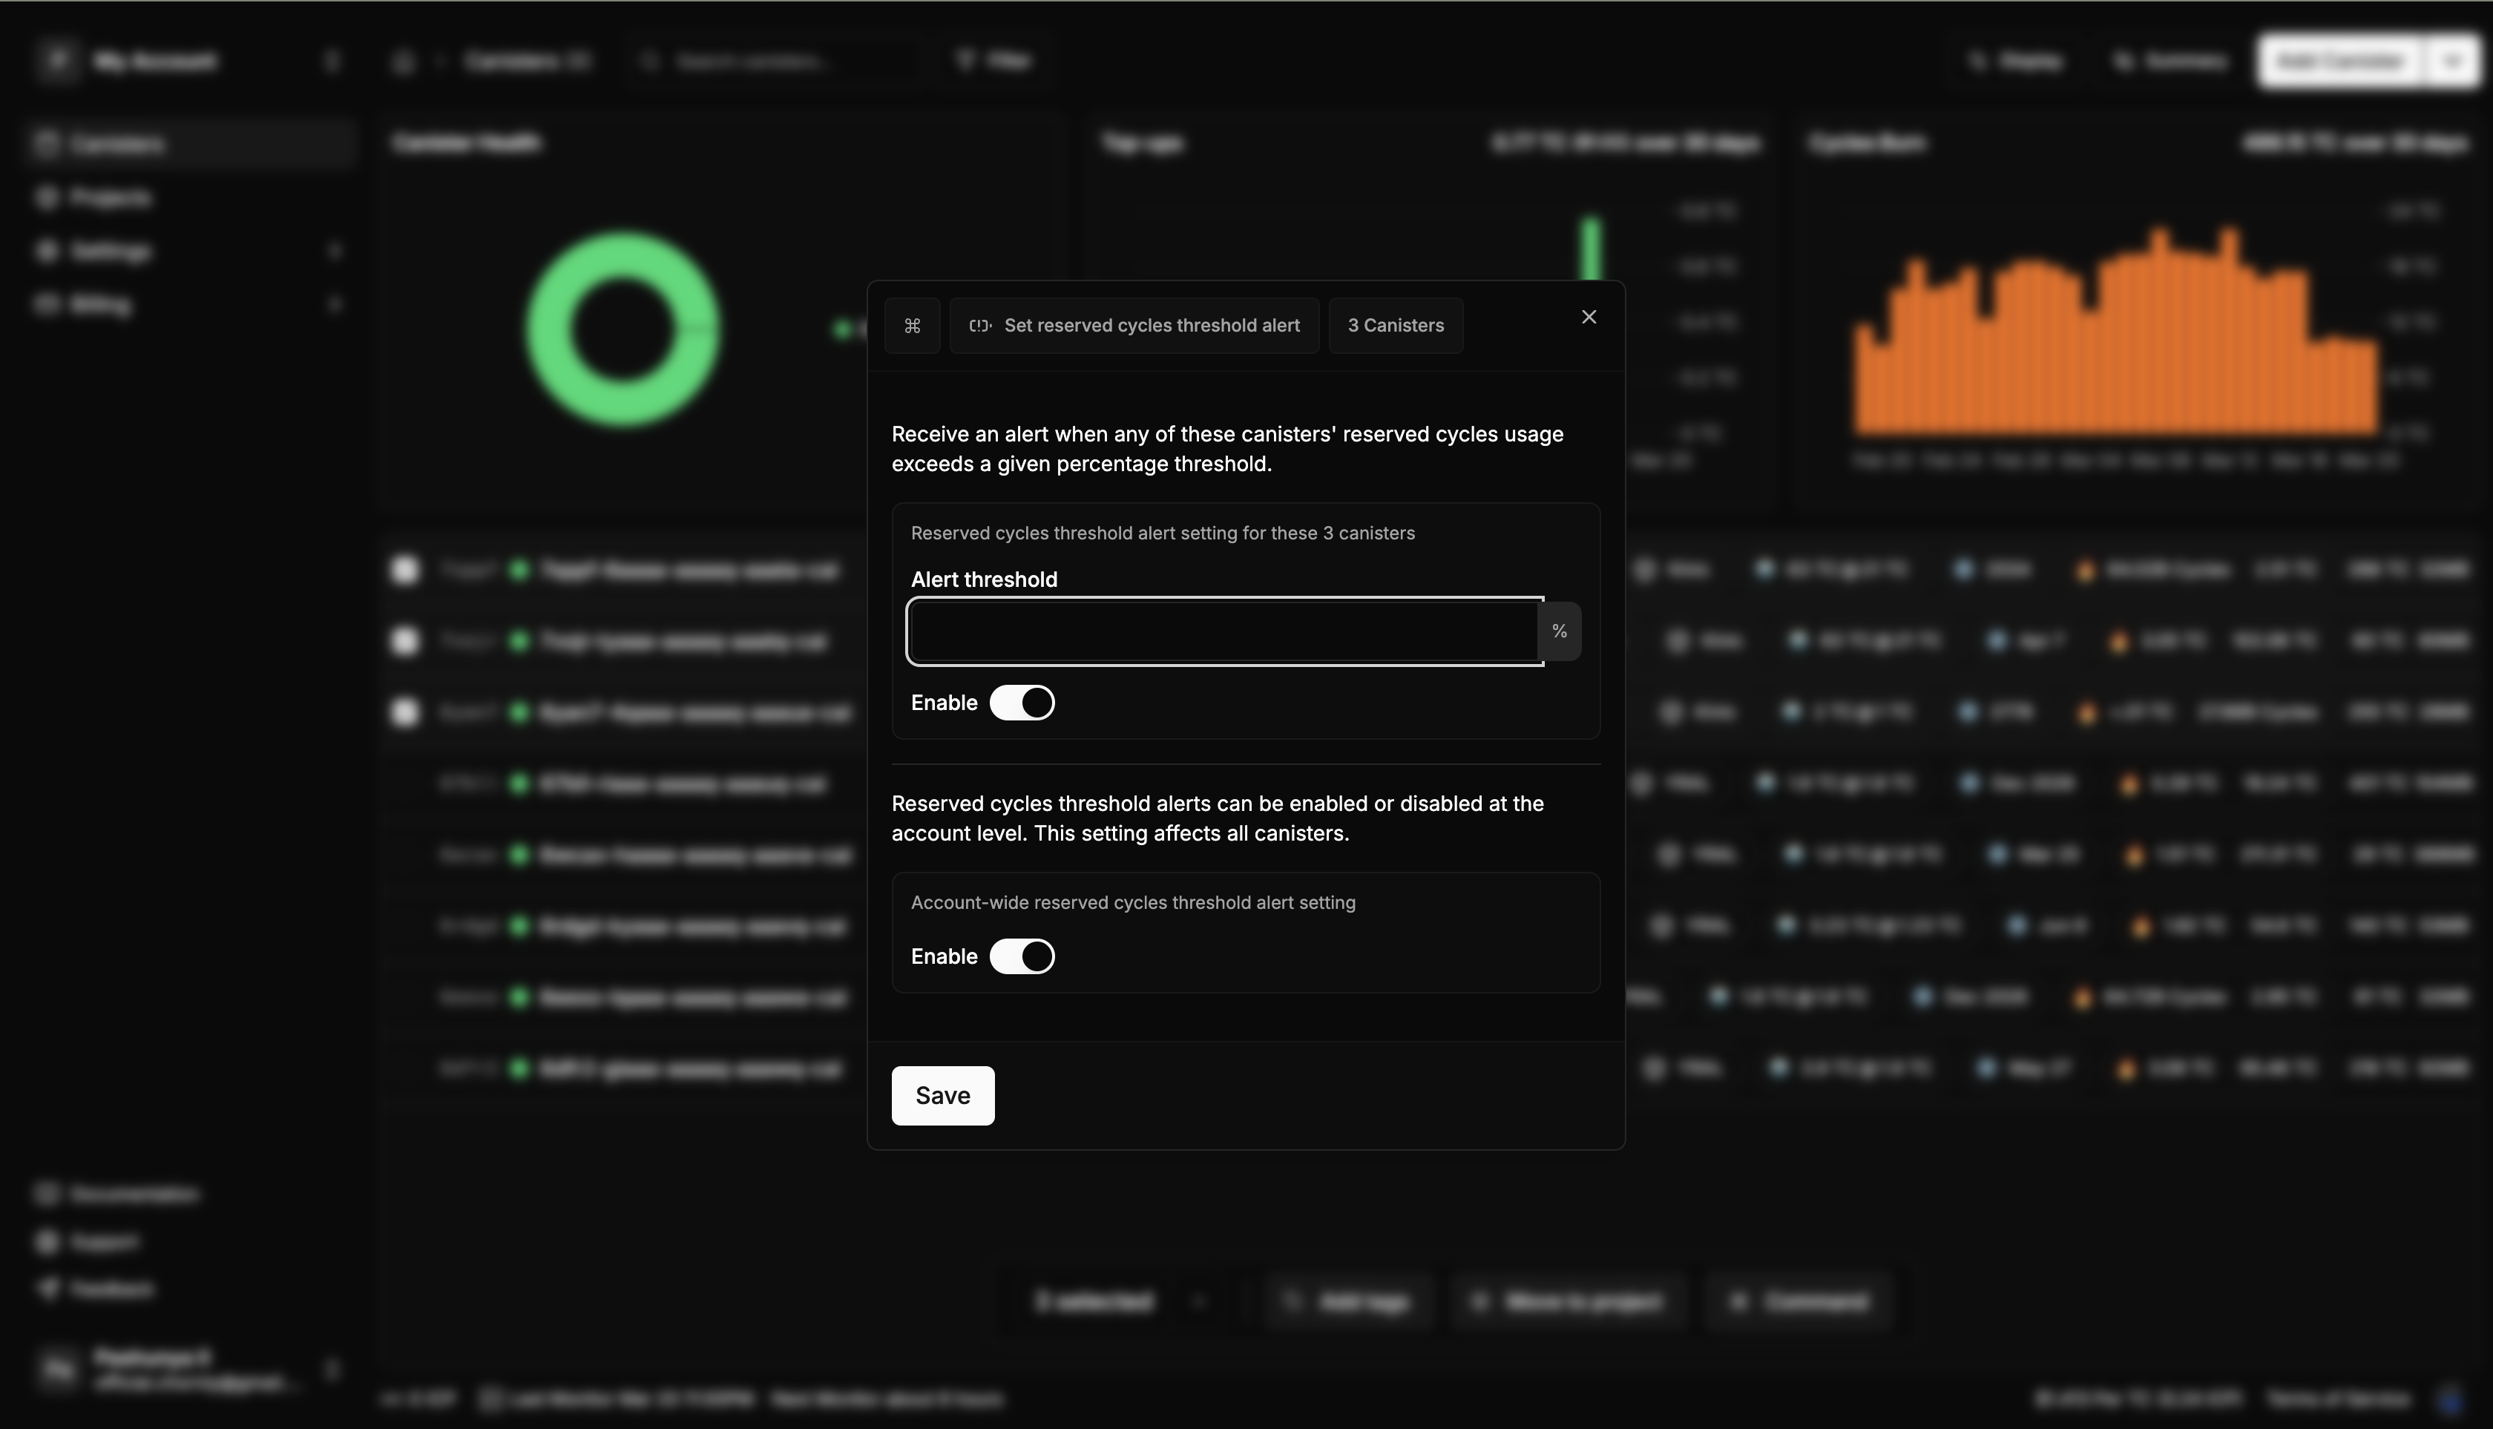Viewport: 2493px width, 1429px height.
Task: Expand the Settings chevron in the sidebar
Action: [x=335, y=250]
